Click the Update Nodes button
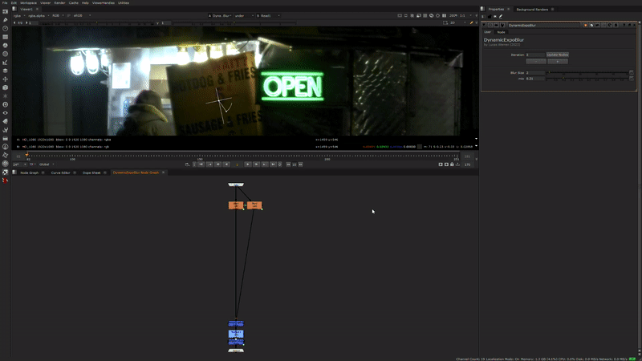The height and width of the screenshot is (361, 642). [x=557, y=55]
